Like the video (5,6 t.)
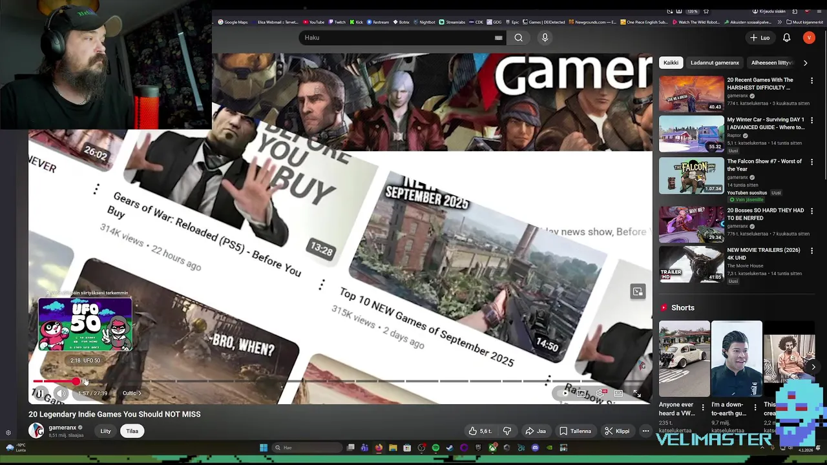This screenshot has height=465, width=827. (480, 431)
